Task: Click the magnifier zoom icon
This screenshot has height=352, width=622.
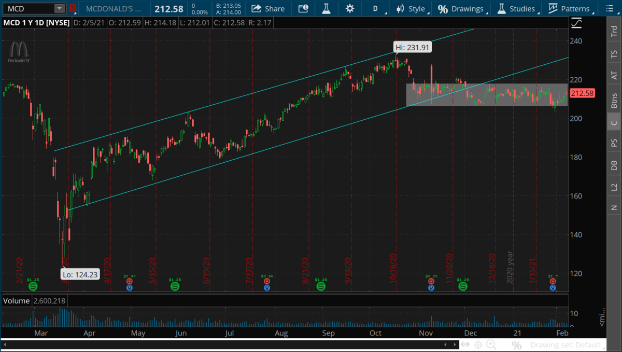Action: pyautogui.click(x=491, y=345)
